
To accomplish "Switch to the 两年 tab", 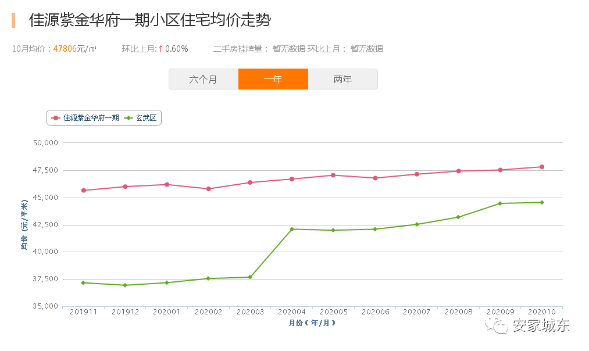I will [x=342, y=79].
